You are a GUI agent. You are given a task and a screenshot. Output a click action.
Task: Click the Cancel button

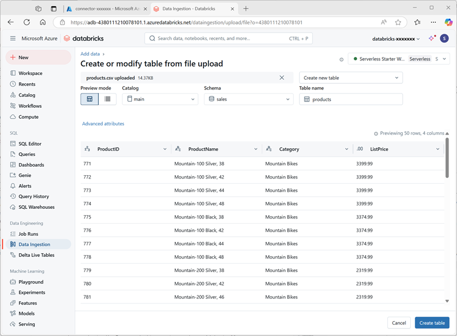tap(399, 323)
